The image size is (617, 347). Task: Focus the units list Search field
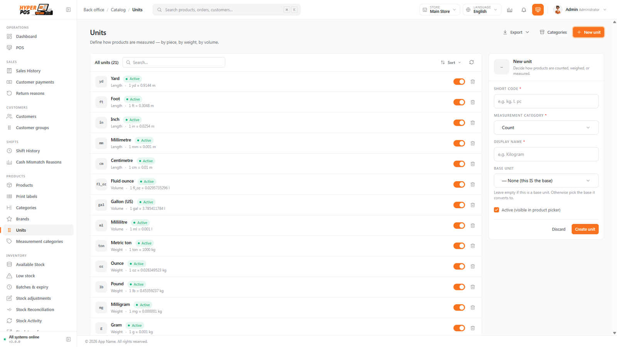pyautogui.click(x=174, y=62)
